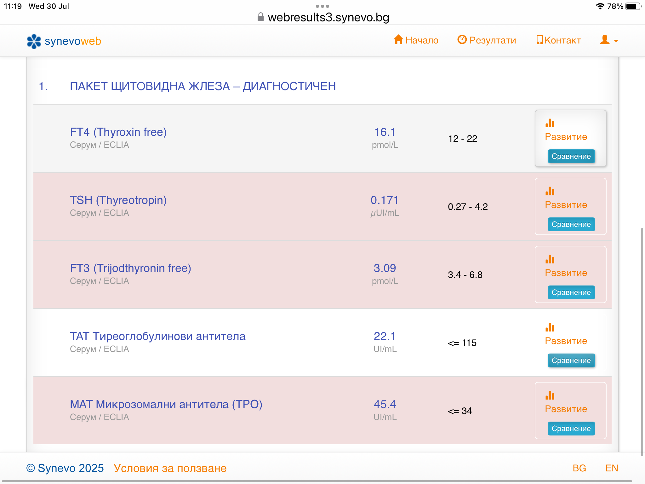
Task: Open Развитие for MAT Микрозомални антитела
Action: (x=566, y=409)
